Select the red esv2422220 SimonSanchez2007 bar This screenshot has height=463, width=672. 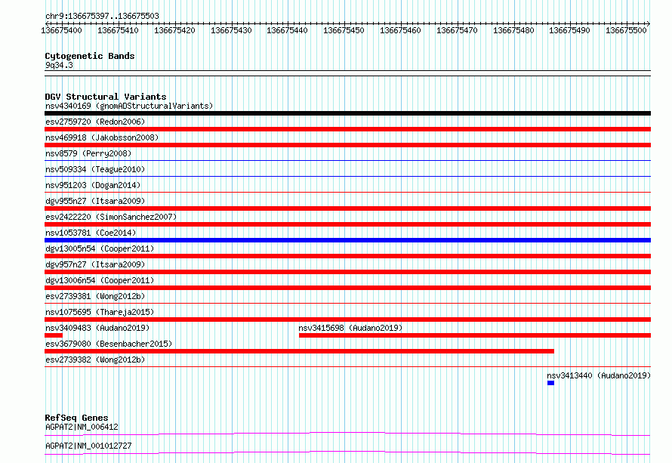pyautogui.click(x=347, y=224)
